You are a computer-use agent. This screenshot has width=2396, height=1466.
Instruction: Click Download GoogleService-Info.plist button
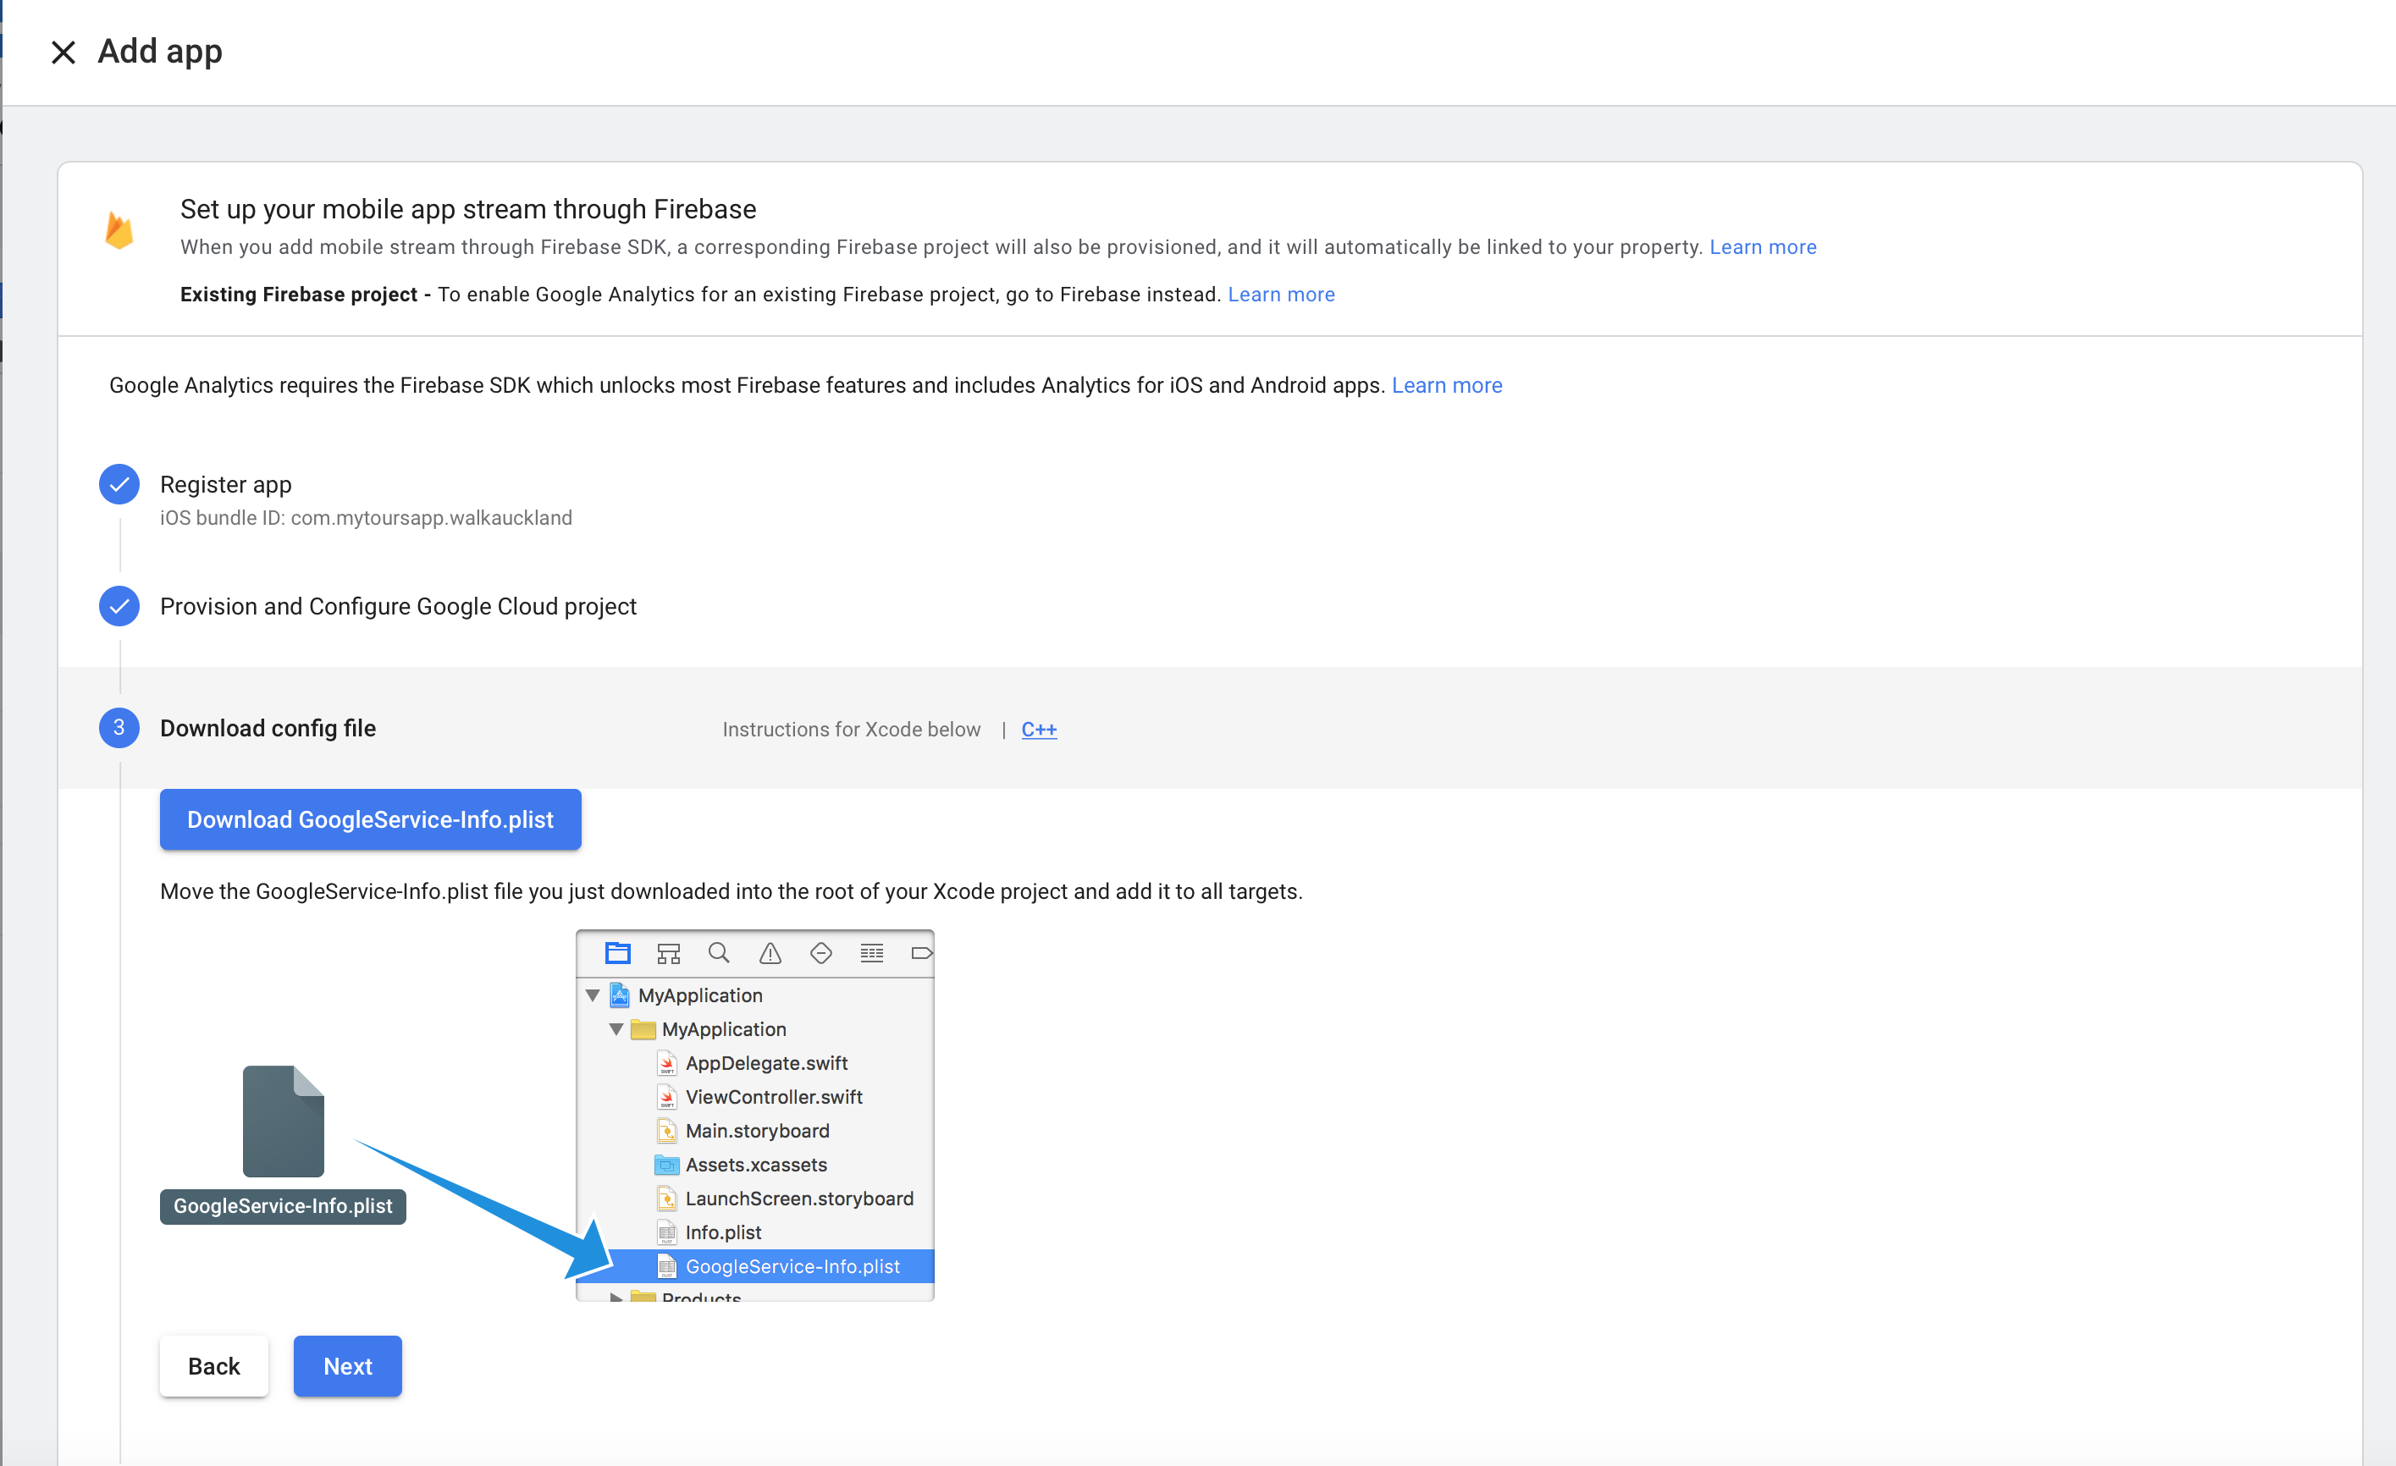tap(369, 819)
